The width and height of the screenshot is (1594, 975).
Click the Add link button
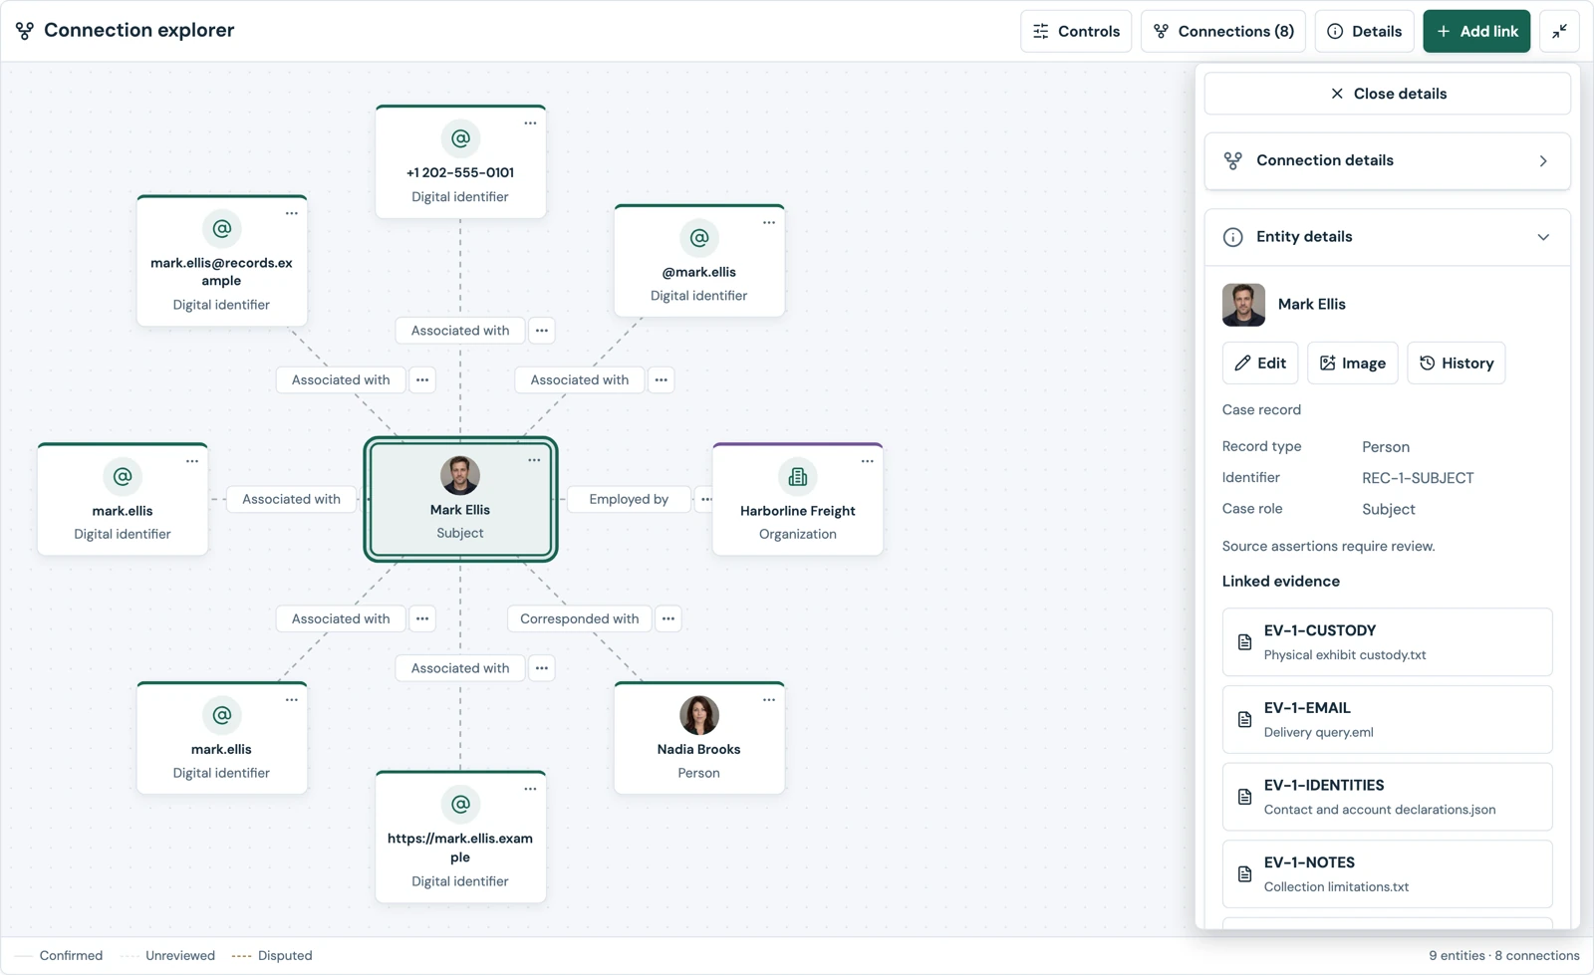tap(1476, 31)
